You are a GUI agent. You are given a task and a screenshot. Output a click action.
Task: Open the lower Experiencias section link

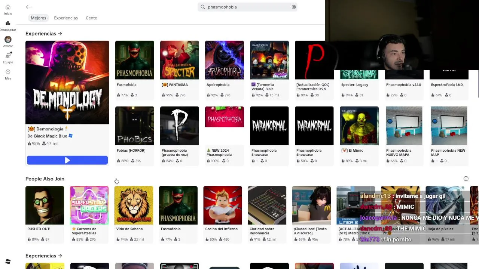click(x=44, y=256)
